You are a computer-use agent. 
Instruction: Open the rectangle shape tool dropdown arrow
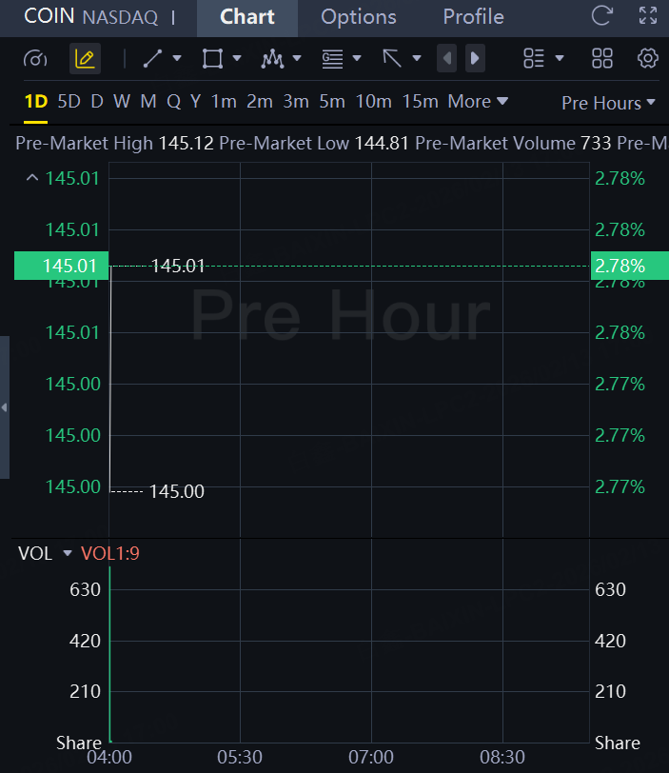point(237,58)
